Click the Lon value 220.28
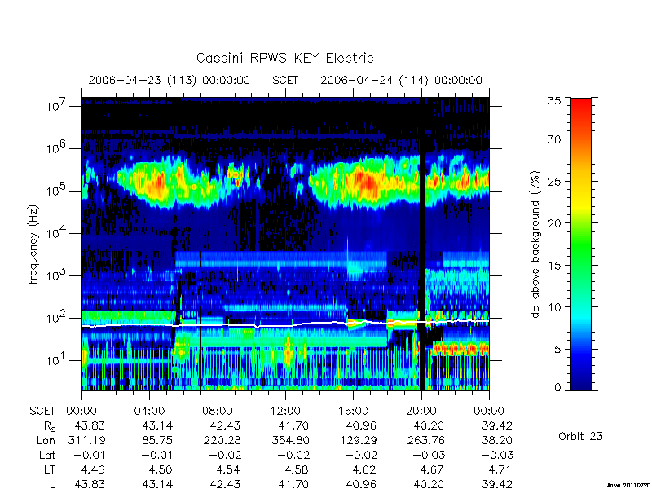This screenshot has height=489, width=652. [x=222, y=440]
